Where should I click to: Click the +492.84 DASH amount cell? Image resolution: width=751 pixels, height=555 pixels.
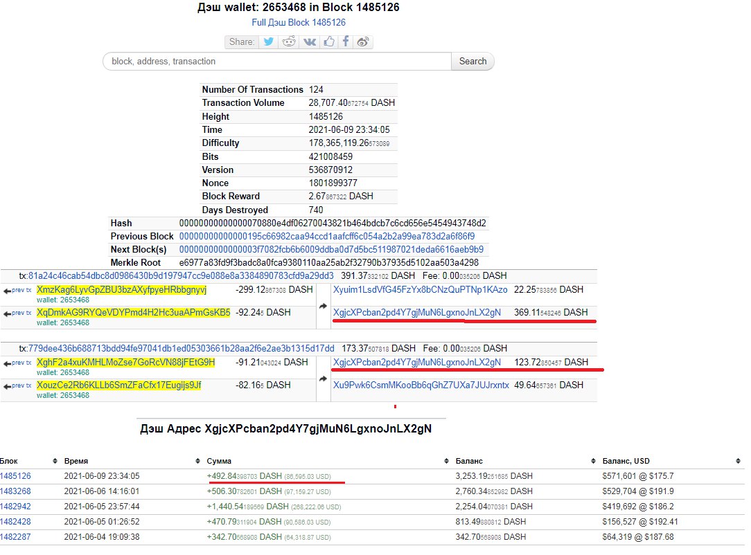coord(269,476)
